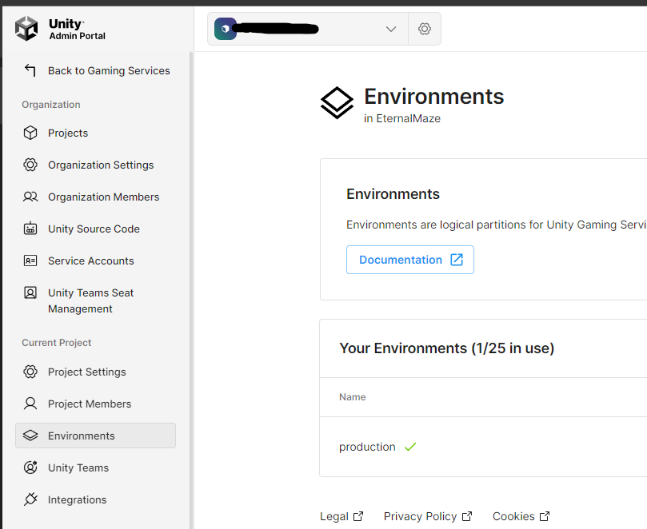Click the Environments card heading
The height and width of the screenshot is (529, 647).
tap(393, 194)
